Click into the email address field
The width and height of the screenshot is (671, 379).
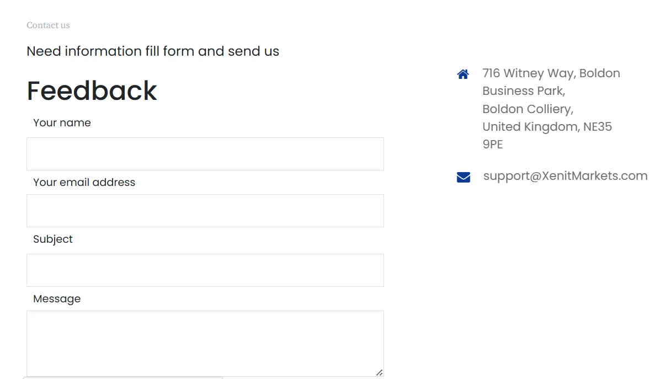point(205,211)
